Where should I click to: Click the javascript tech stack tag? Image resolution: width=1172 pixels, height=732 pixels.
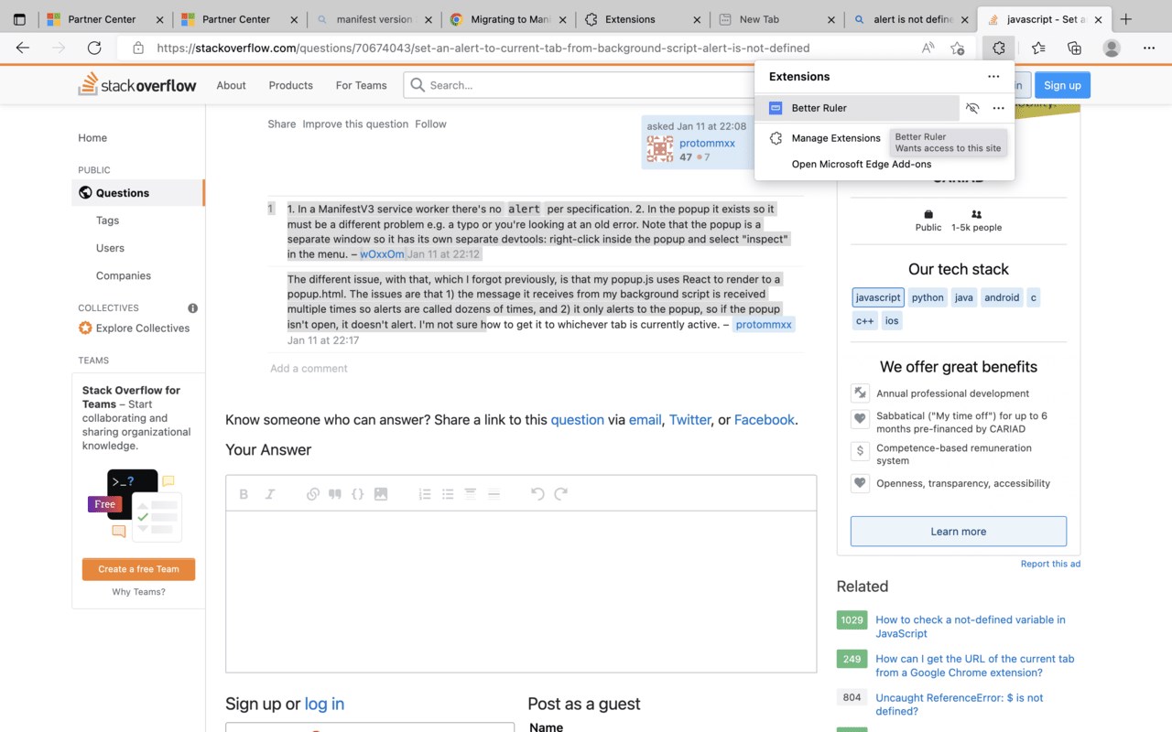pos(878,297)
